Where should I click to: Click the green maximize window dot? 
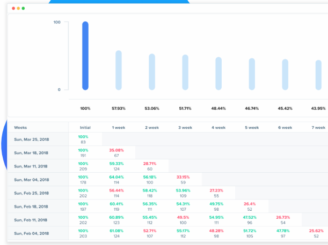(x=23, y=9)
